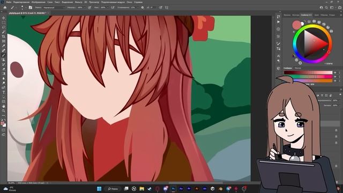Open the Edit Toolbar three-dots menu

[x=4, y=115]
